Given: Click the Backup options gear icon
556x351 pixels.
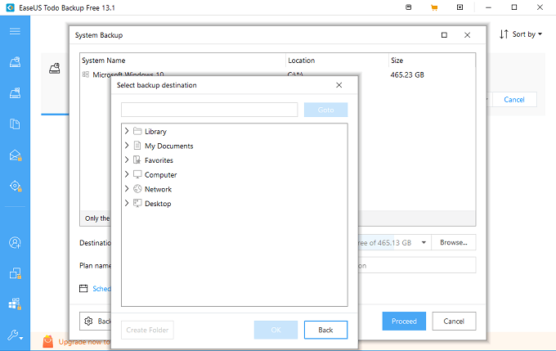Looking at the screenshot, I should click(88, 322).
